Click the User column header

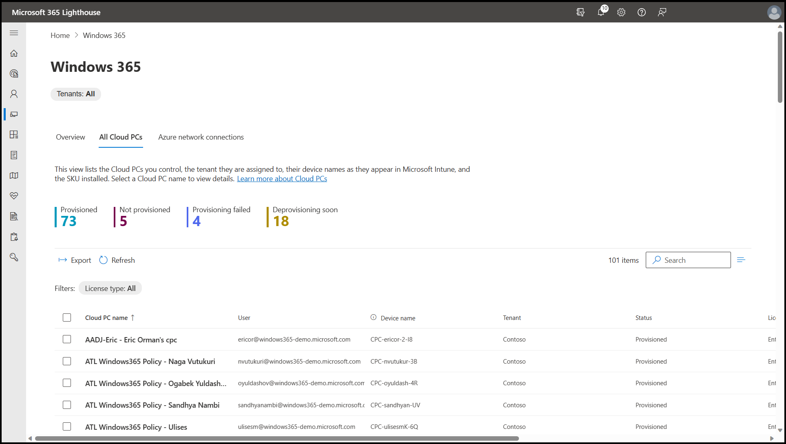244,318
